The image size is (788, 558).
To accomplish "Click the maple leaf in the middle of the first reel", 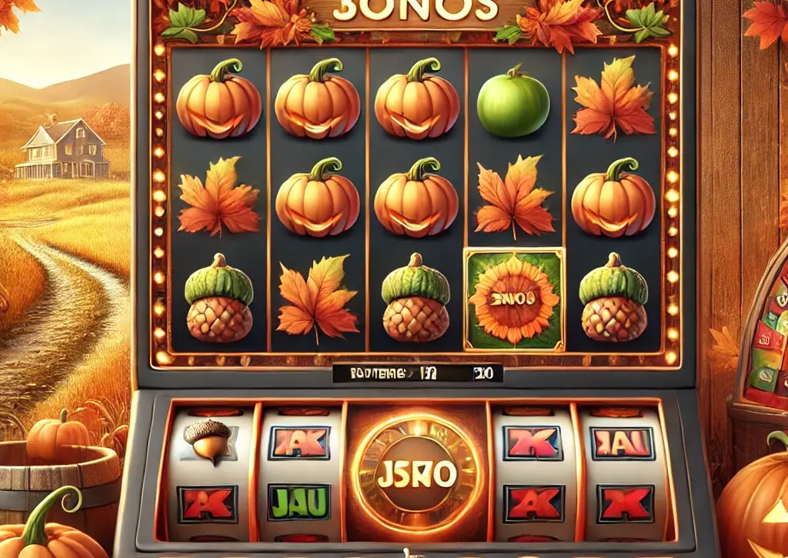I will [x=219, y=196].
